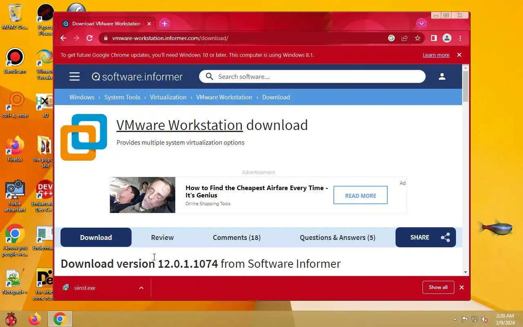Go to System Tools breadcrumb
The width and height of the screenshot is (523, 327).
pyautogui.click(x=122, y=97)
